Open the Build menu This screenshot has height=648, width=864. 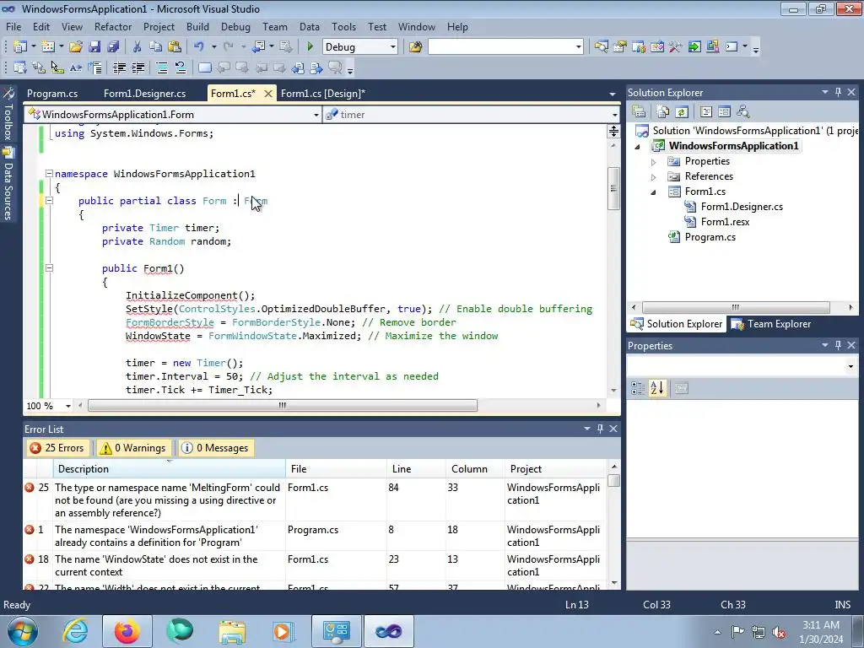pos(197,26)
